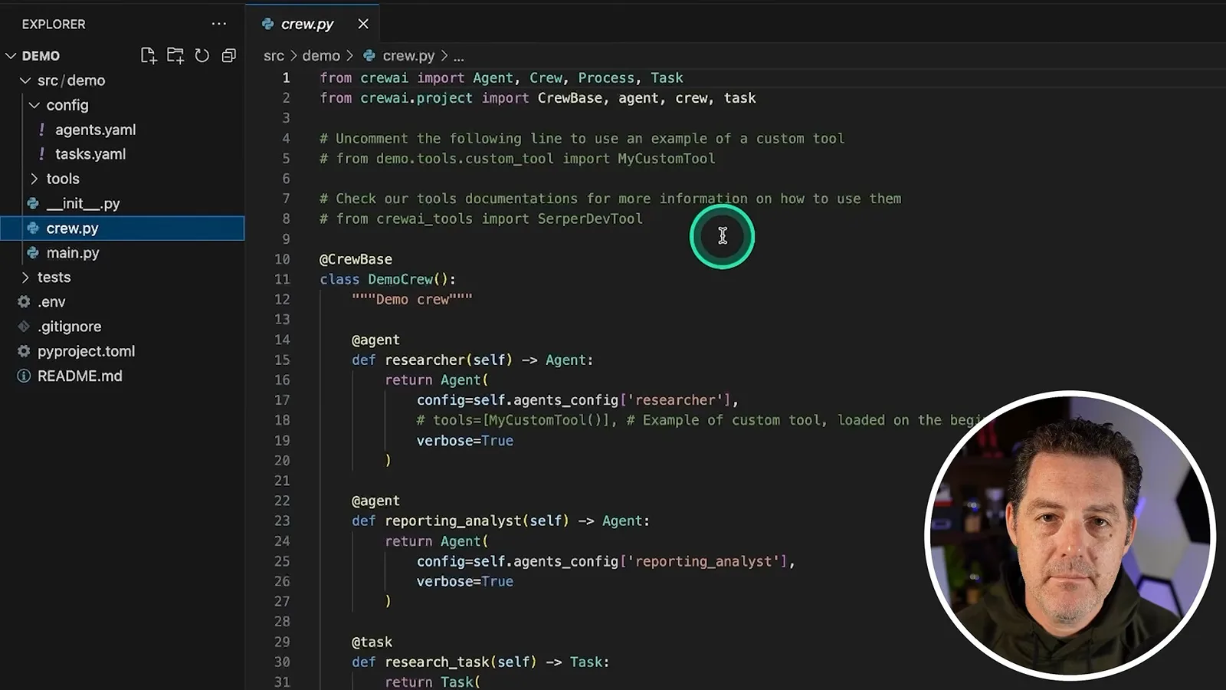The image size is (1226, 690).
Task: Click the crew.py breadcrumb segment
Action: tap(408, 56)
